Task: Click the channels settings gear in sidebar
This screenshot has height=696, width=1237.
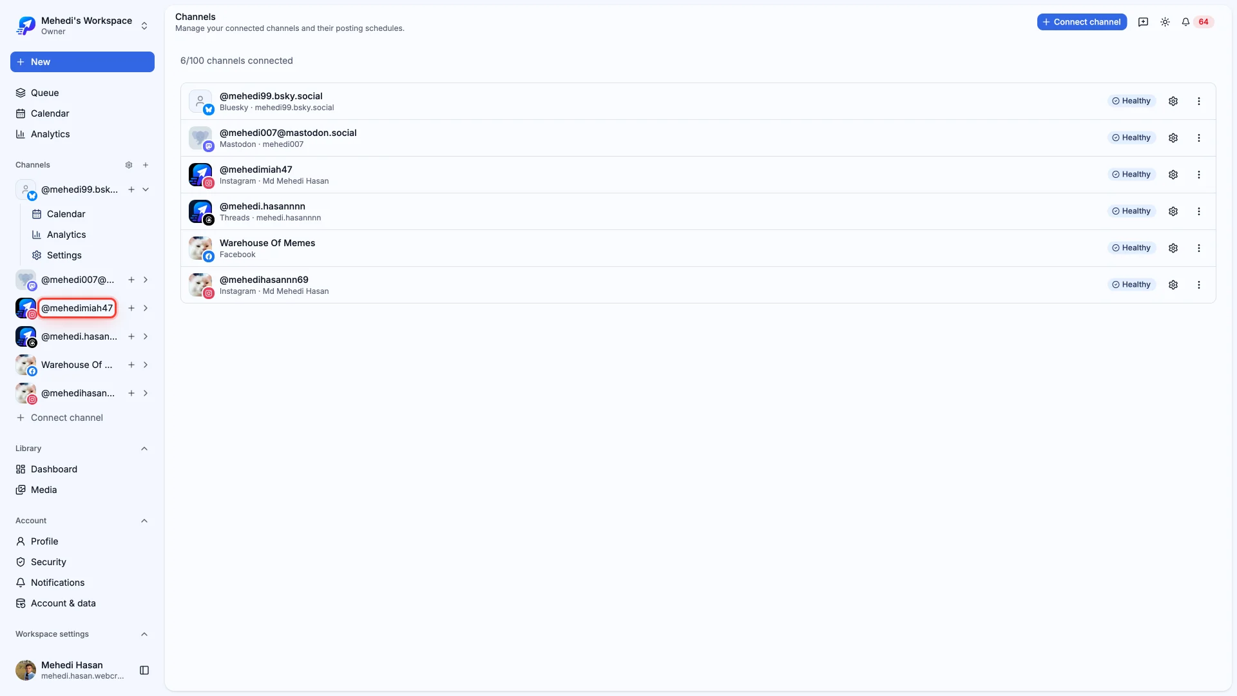Action: (x=129, y=165)
